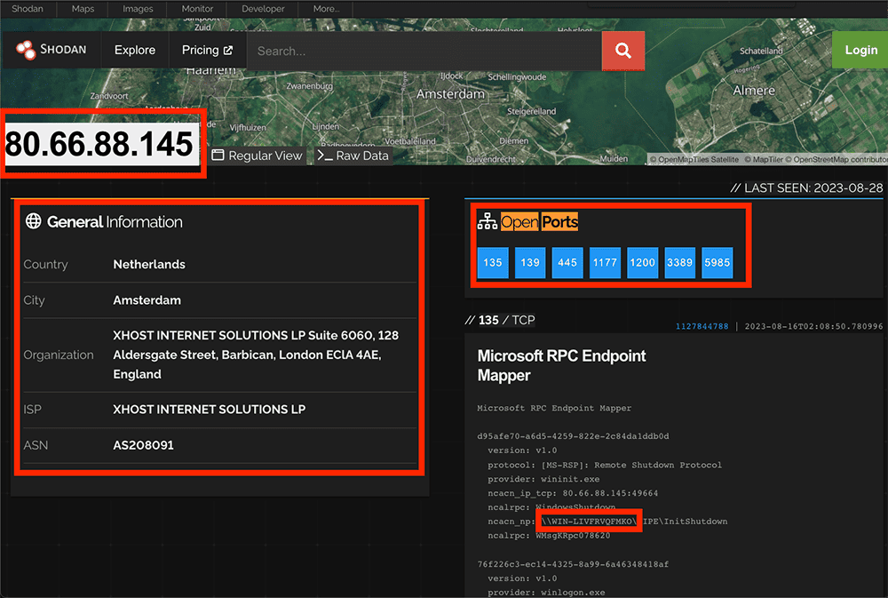Open the More... menu at top
This screenshot has width=888, height=598.
coord(326,9)
